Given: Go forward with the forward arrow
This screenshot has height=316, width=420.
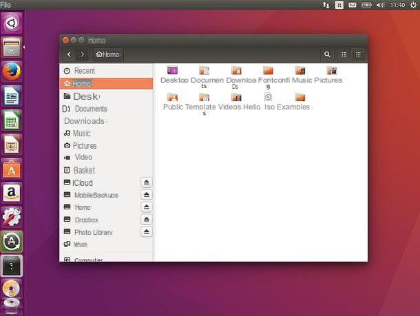Looking at the screenshot, I should point(83,54).
